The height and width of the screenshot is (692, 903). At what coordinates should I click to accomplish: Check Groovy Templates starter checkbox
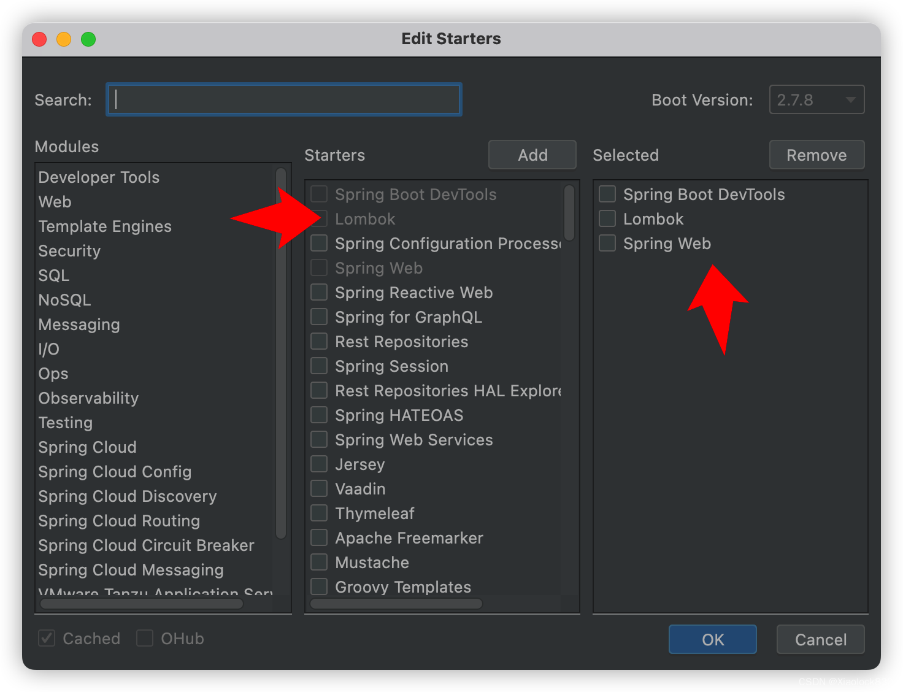[319, 586]
